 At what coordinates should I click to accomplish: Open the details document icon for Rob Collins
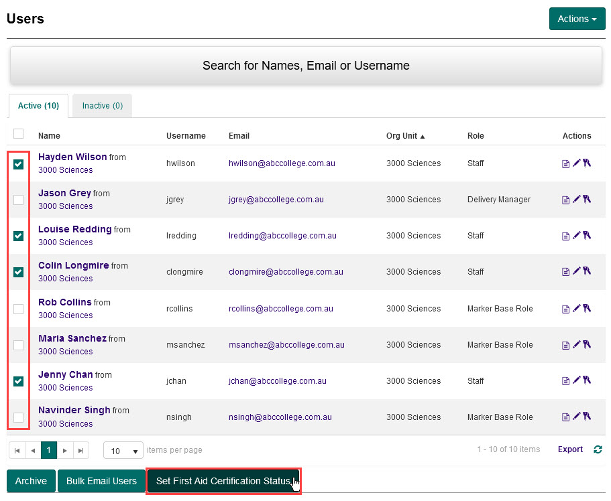(x=565, y=309)
